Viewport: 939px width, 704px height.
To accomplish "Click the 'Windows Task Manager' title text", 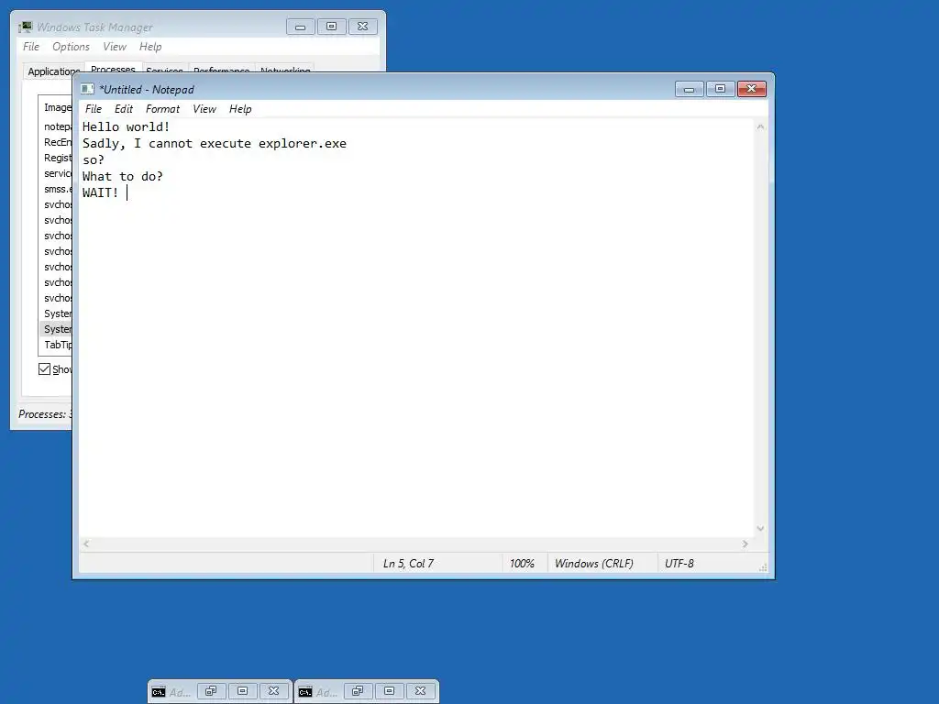I will (94, 27).
